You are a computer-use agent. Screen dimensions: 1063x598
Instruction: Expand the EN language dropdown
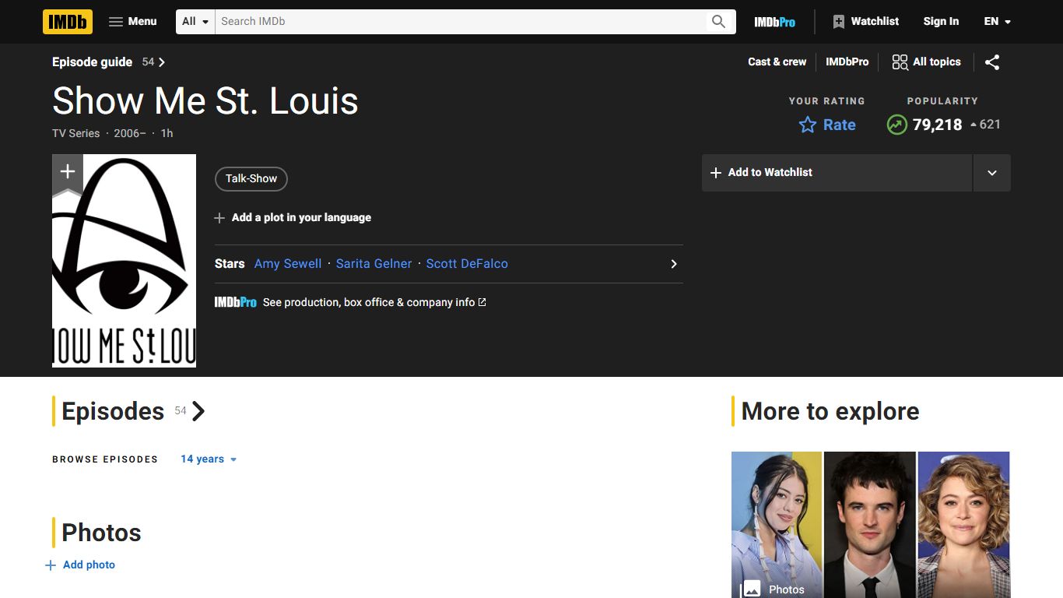998,22
